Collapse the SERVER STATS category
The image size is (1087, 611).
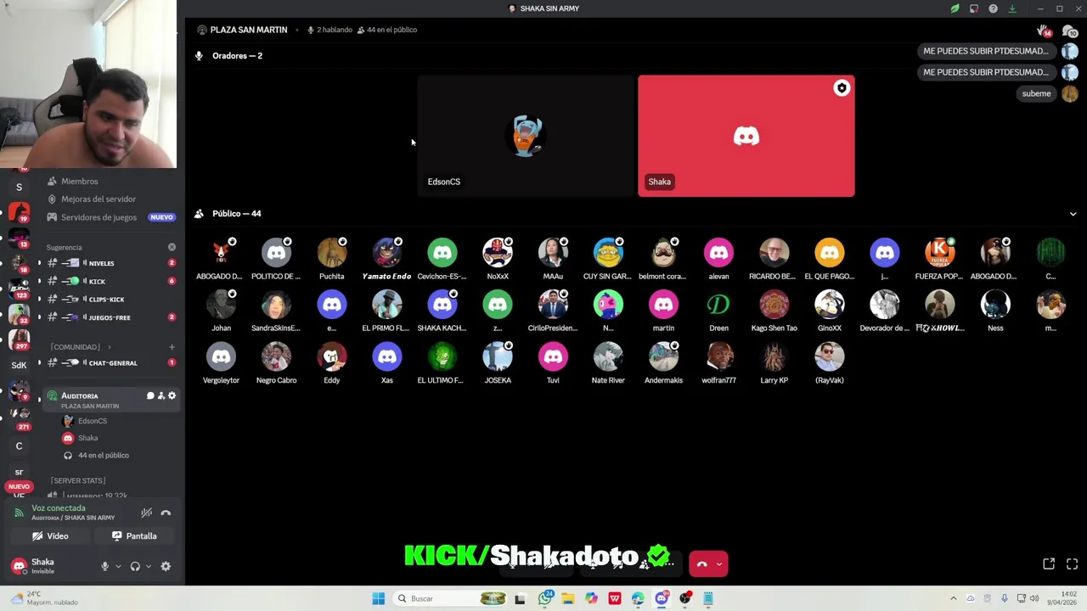77,480
